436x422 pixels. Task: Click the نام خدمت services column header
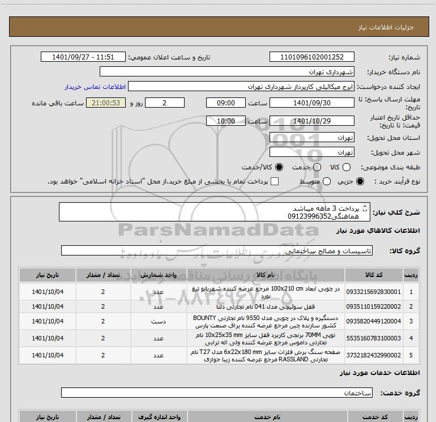[x=267, y=417]
